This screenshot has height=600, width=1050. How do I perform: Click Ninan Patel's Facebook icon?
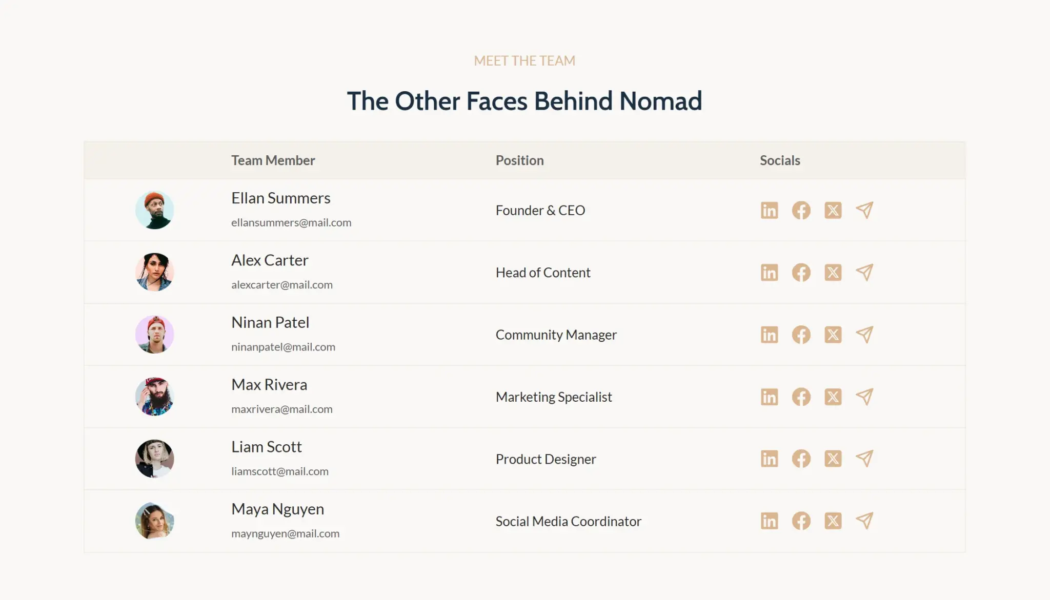click(x=801, y=335)
